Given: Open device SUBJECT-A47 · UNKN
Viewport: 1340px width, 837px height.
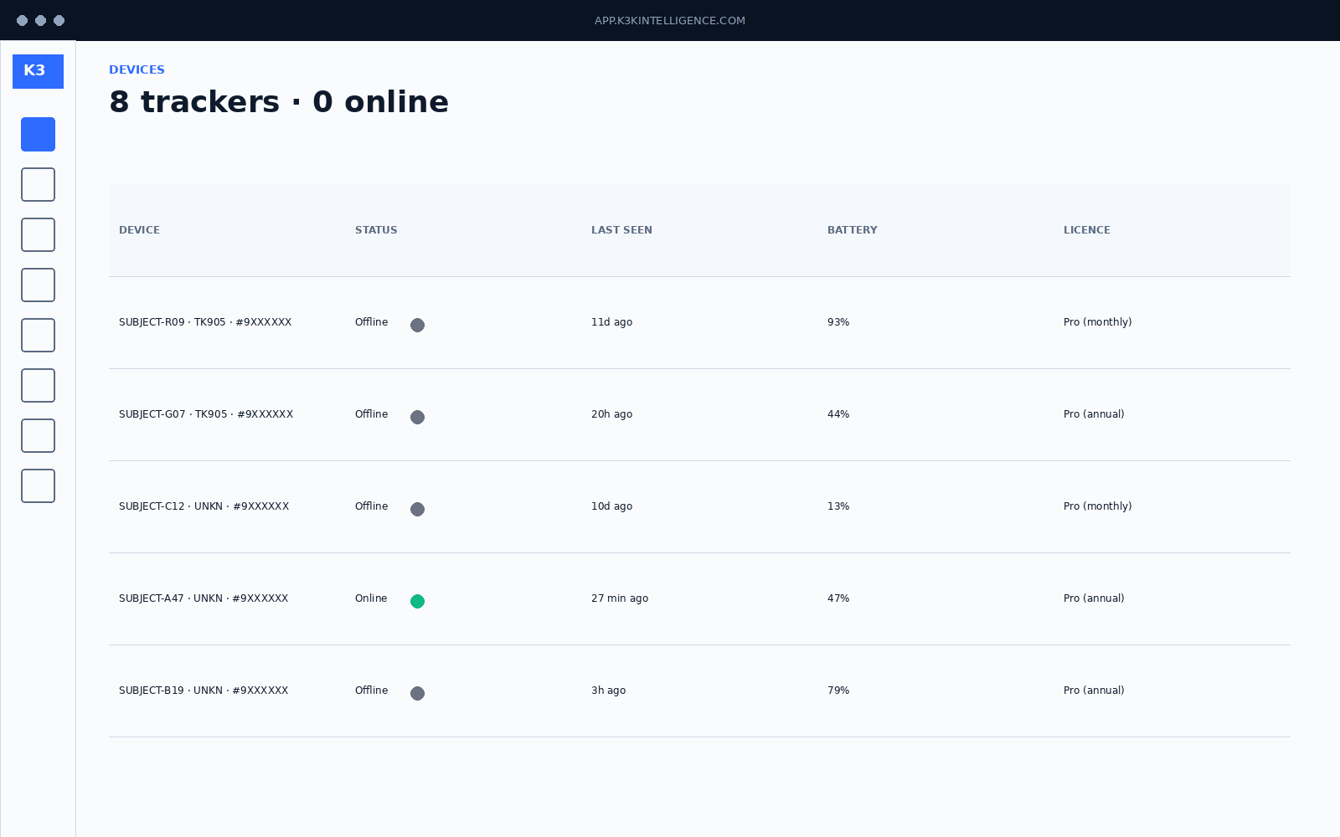Looking at the screenshot, I should click(x=204, y=598).
